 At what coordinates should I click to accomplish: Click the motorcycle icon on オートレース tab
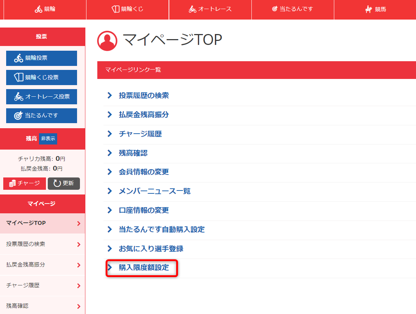tap(193, 10)
